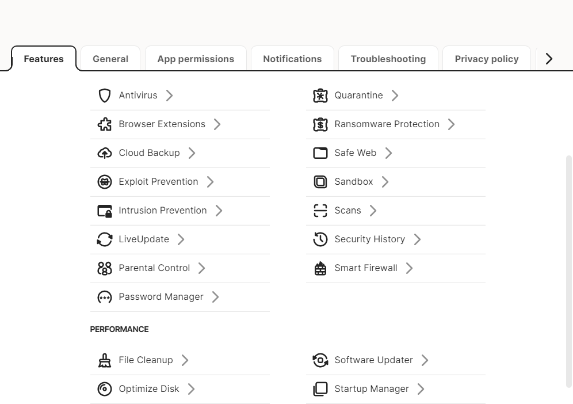
Task: Expand the Exploit Prevention chevron
Action: (211, 182)
